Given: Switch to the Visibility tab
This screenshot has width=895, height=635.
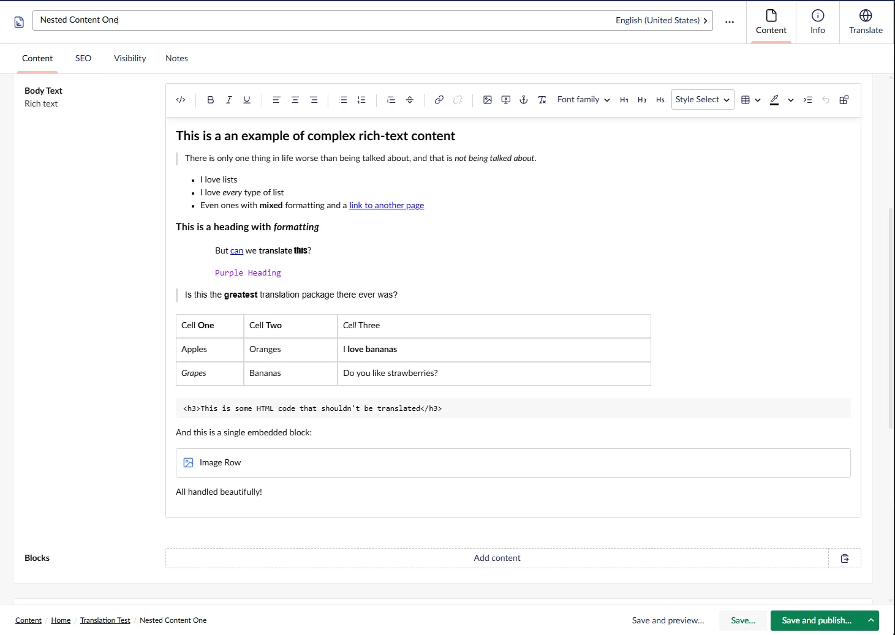Looking at the screenshot, I should pos(130,58).
